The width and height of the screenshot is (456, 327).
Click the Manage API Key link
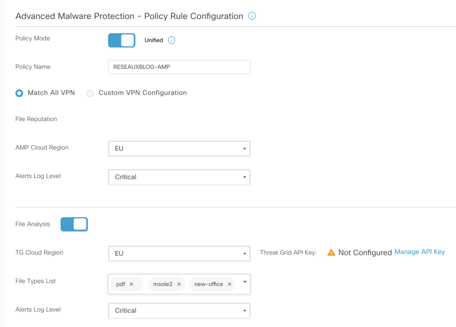tap(419, 252)
